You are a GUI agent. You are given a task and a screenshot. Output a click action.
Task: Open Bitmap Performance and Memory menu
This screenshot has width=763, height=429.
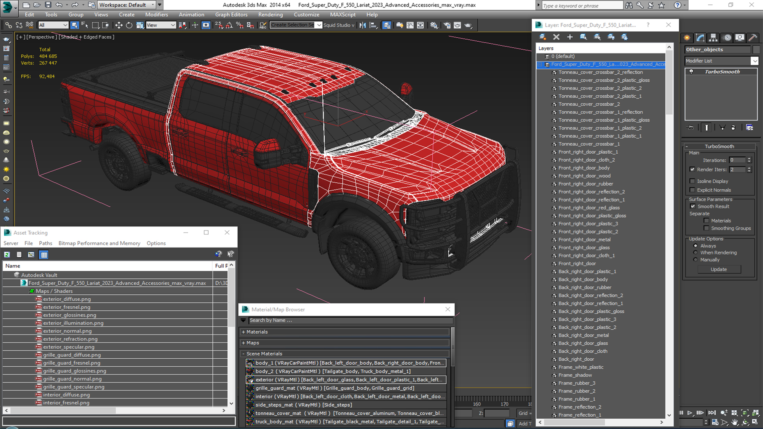tap(99, 243)
